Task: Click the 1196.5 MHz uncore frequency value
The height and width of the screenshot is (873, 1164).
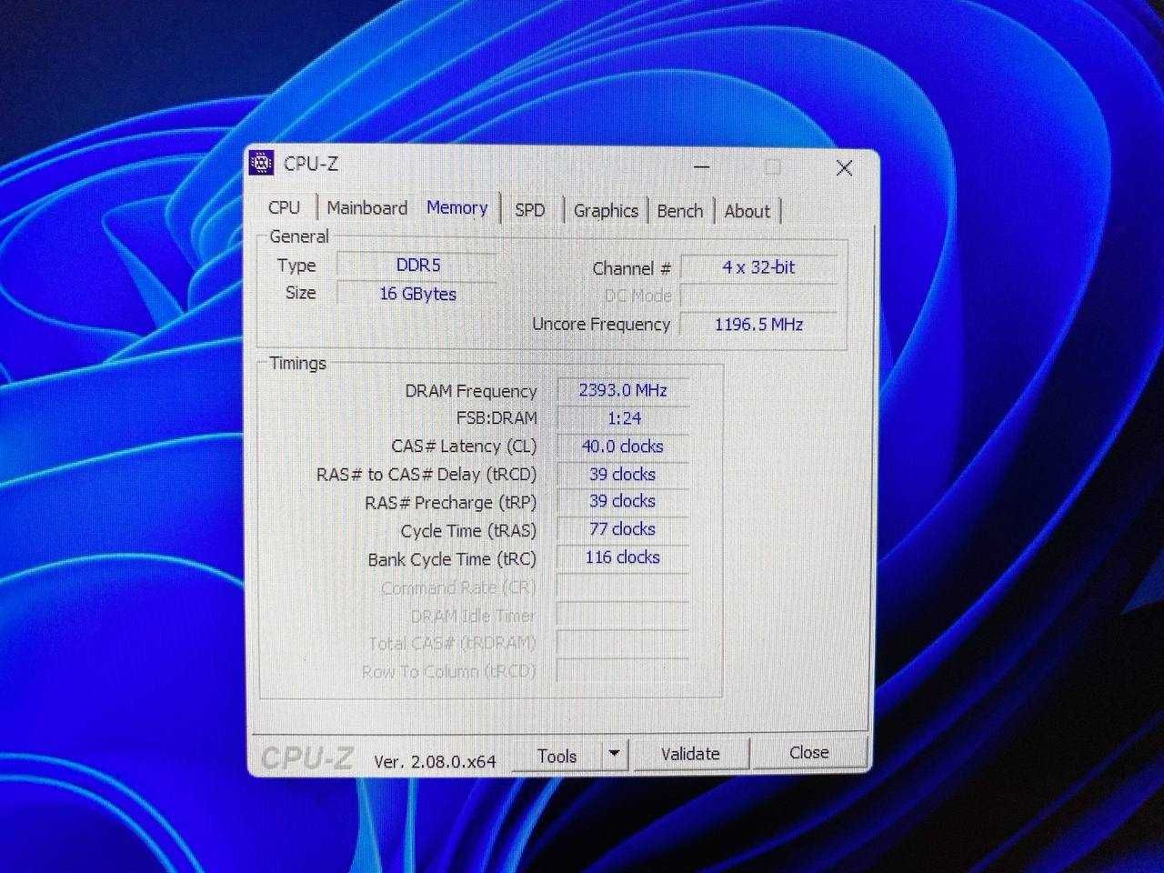Action: 758,324
